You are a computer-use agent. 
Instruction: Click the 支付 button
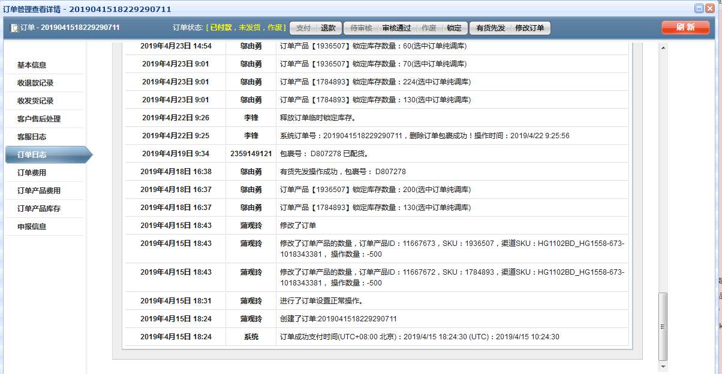tap(303, 28)
